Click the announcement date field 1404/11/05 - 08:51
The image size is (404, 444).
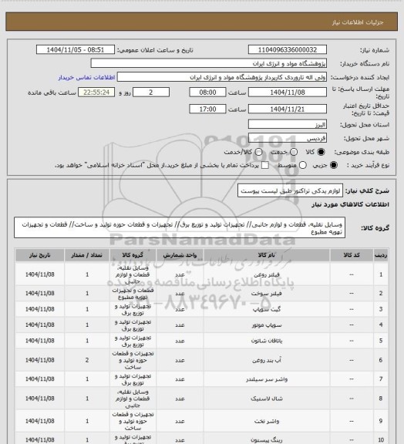click(76, 50)
